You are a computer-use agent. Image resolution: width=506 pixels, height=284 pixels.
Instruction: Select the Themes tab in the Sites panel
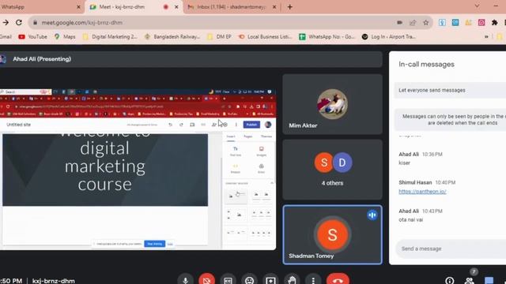(x=266, y=136)
